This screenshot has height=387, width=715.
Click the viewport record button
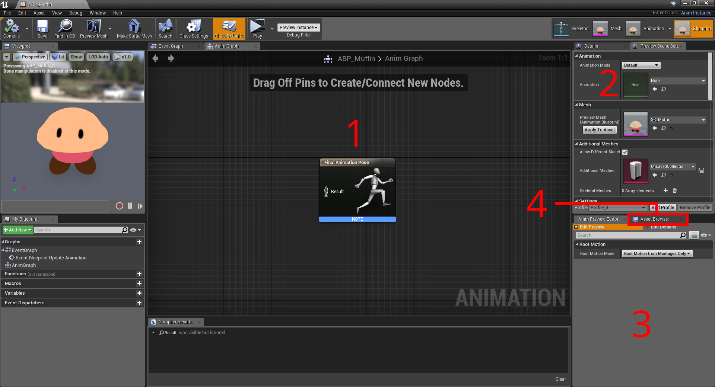point(119,206)
